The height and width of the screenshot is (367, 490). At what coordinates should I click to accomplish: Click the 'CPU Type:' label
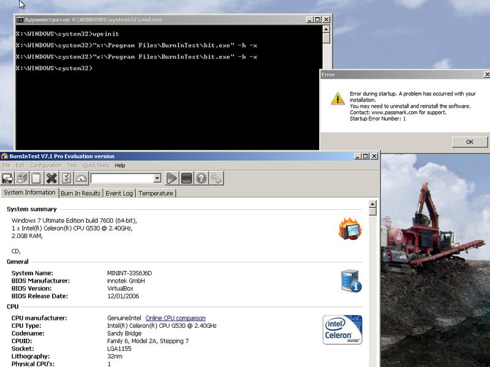(26, 326)
